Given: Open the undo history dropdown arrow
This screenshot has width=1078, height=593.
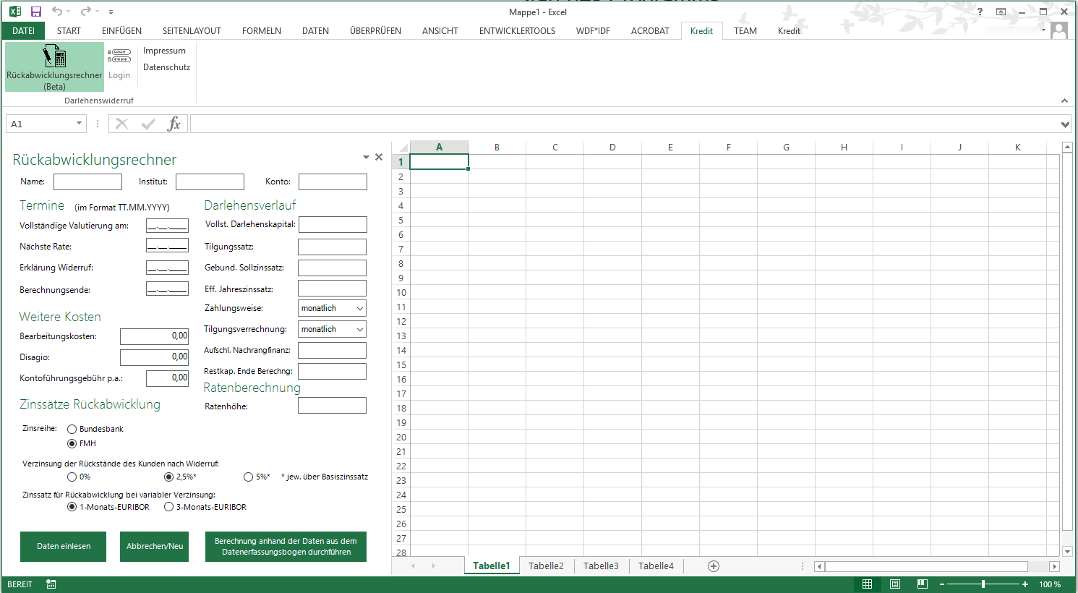Looking at the screenshot, I should tap(69, 12).
